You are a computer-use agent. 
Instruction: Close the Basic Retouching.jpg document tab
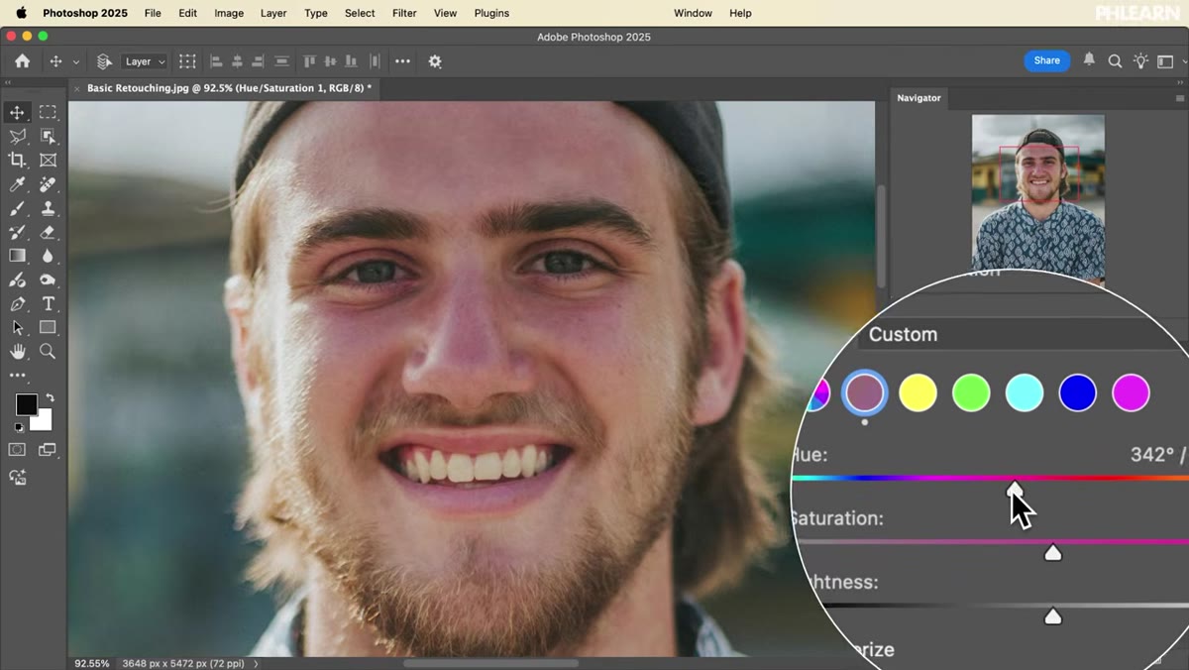click(77, 88)
